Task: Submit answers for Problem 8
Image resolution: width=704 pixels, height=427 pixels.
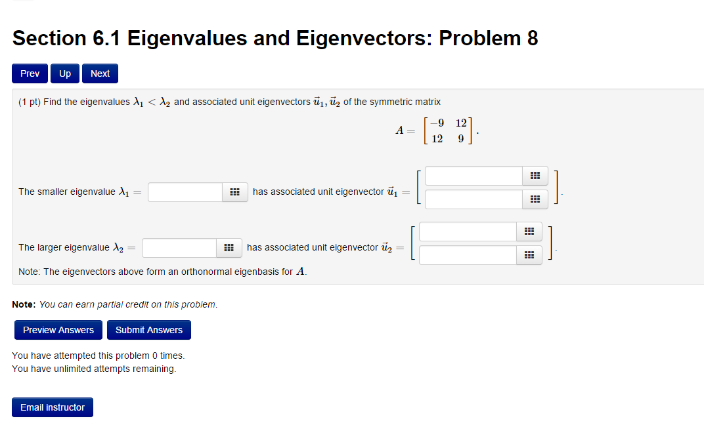Action: (x=148, y=329)
